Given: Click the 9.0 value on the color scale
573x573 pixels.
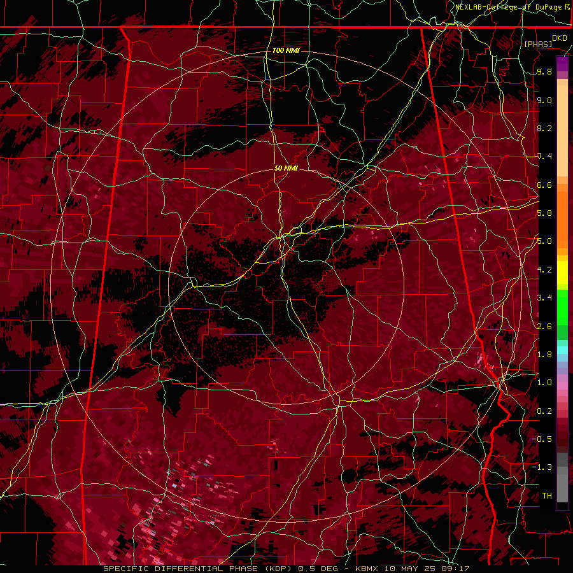Looking at the screenshot, I should click(544, 100).
